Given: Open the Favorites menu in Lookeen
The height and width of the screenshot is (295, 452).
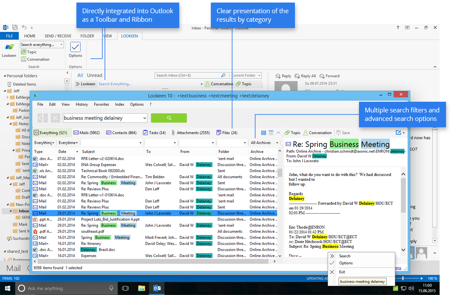Looking at the screenshot, I should (x=101, y=104).
